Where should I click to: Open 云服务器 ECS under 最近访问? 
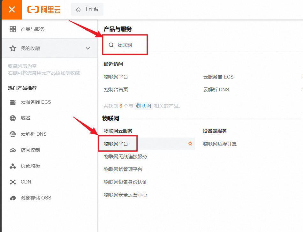pyautogui.click(x=218, y=77)
